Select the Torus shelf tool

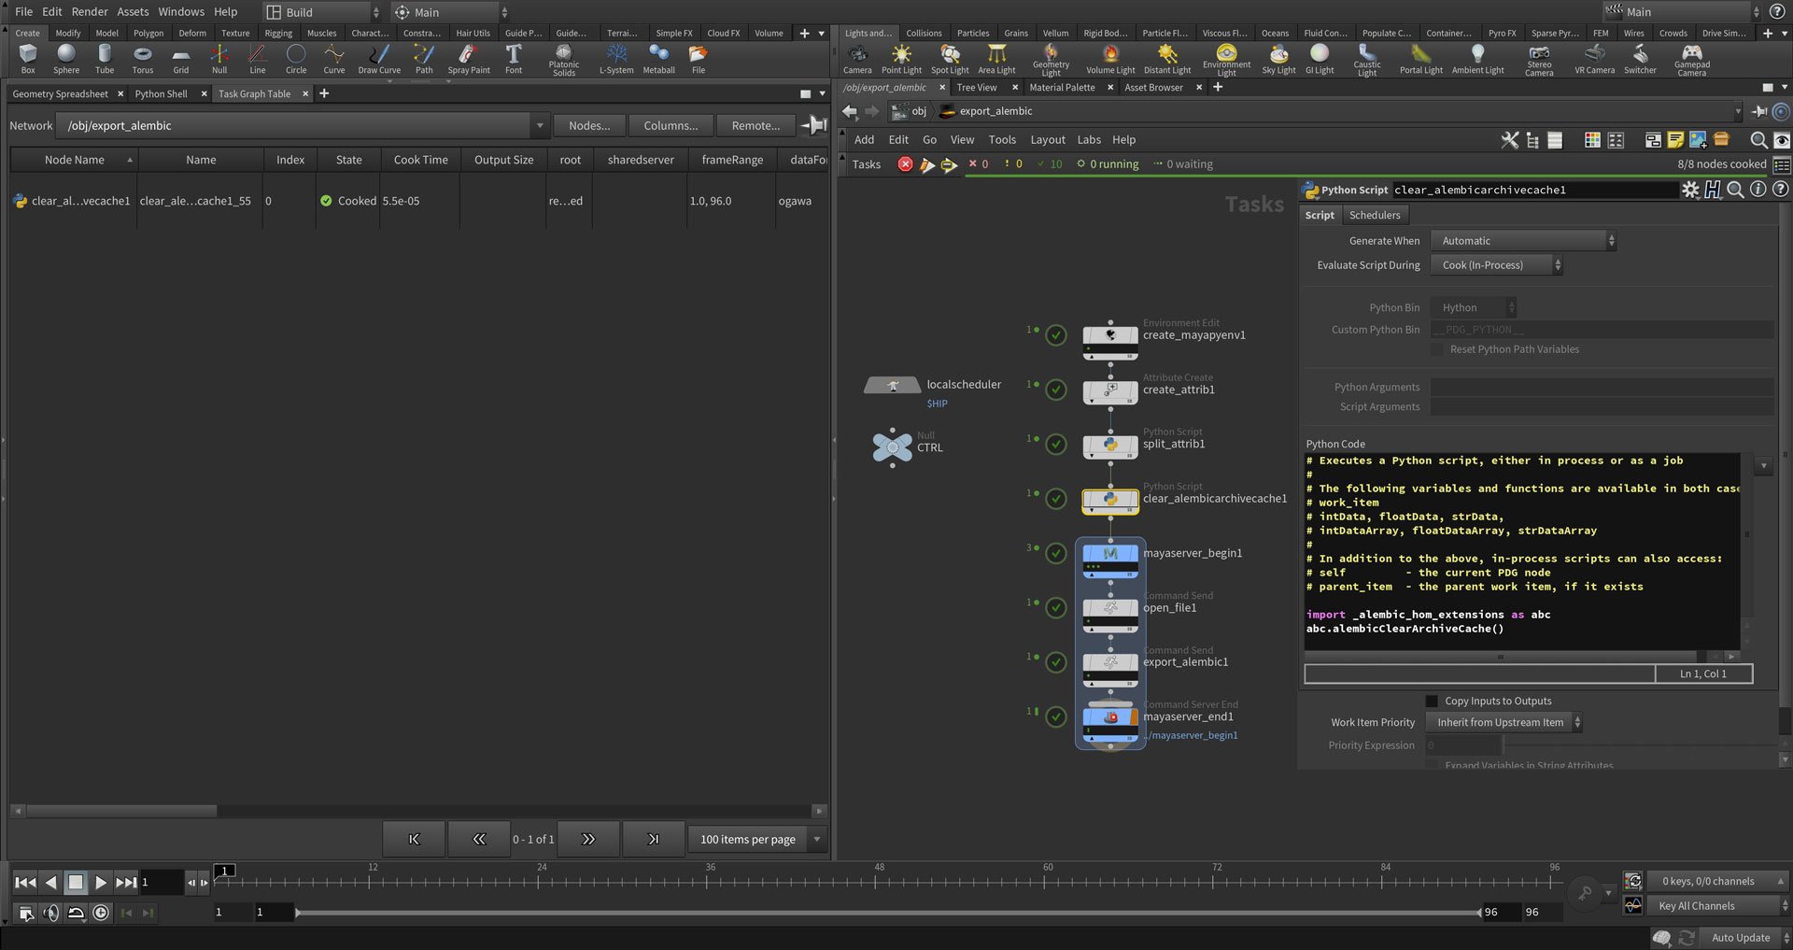point(142,59)
